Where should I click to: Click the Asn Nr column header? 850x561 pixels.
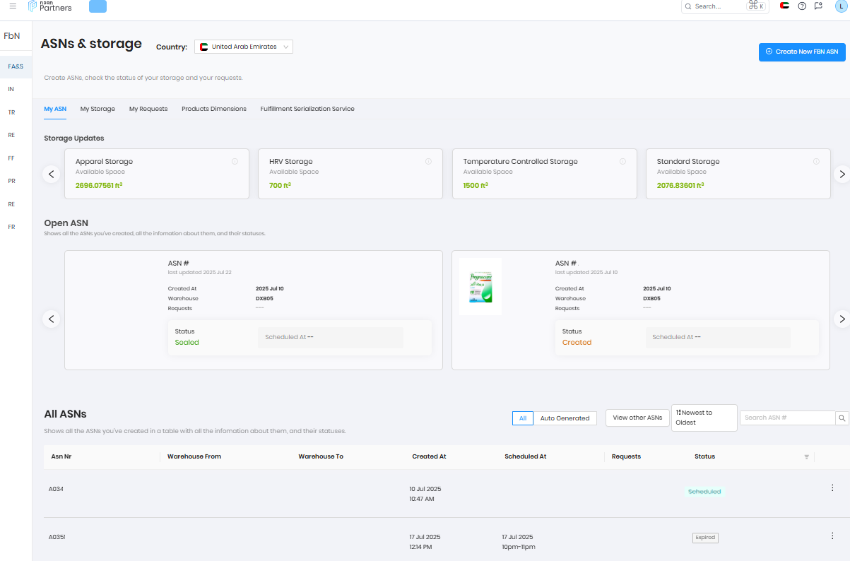(x=61, y=456)
